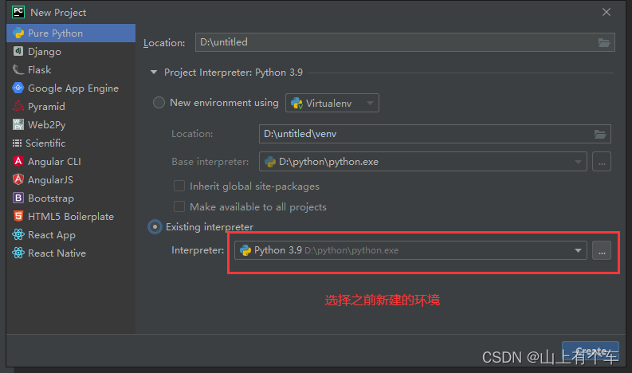Click Project Interpreter: Python 3.9 heading

click(234, 73)
